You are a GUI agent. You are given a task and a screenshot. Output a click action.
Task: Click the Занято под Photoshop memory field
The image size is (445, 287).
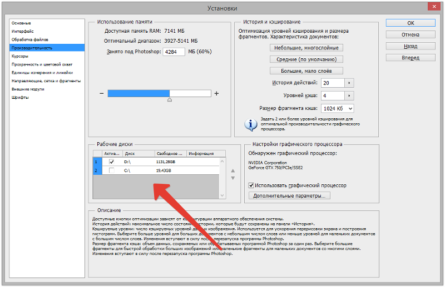click(174, 52)
